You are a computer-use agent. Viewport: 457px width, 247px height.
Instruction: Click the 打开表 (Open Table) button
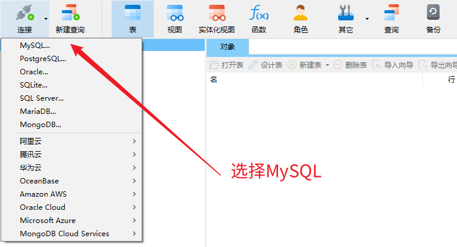pos(226,65)
